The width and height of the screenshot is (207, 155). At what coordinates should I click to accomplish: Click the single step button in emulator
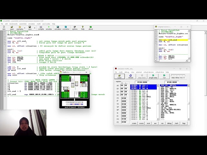coord(153,76)
